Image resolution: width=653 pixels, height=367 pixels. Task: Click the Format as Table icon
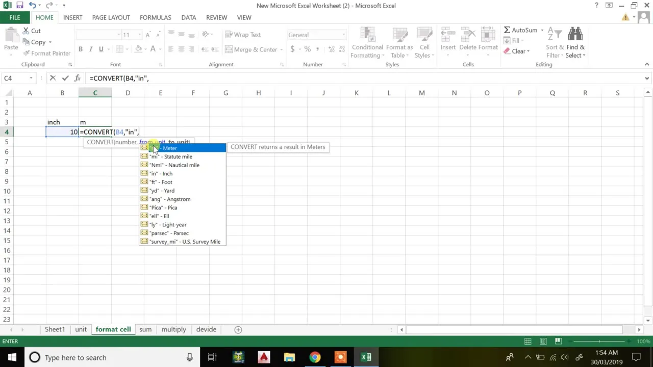coord(399,35)
